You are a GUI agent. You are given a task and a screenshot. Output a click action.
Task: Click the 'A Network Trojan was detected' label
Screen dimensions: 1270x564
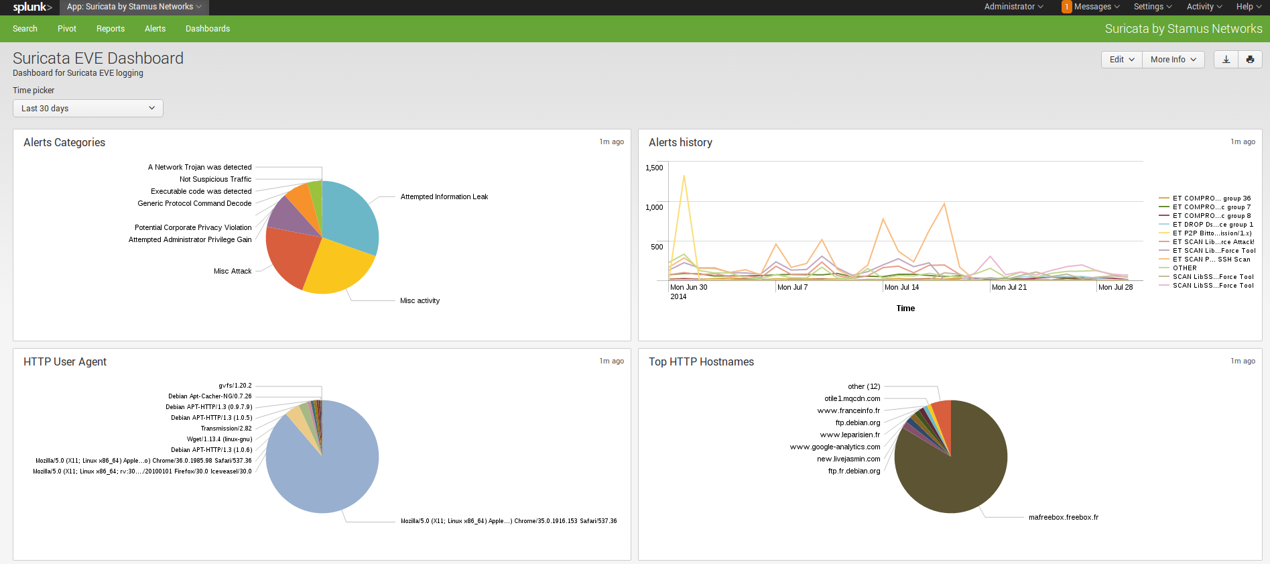tap(200, 168)
